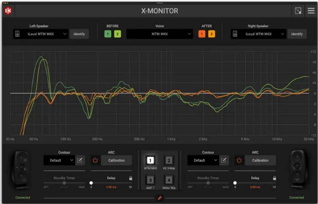Toggle the speaker link chain icon

pyautogui.click(x=159, y=198)
